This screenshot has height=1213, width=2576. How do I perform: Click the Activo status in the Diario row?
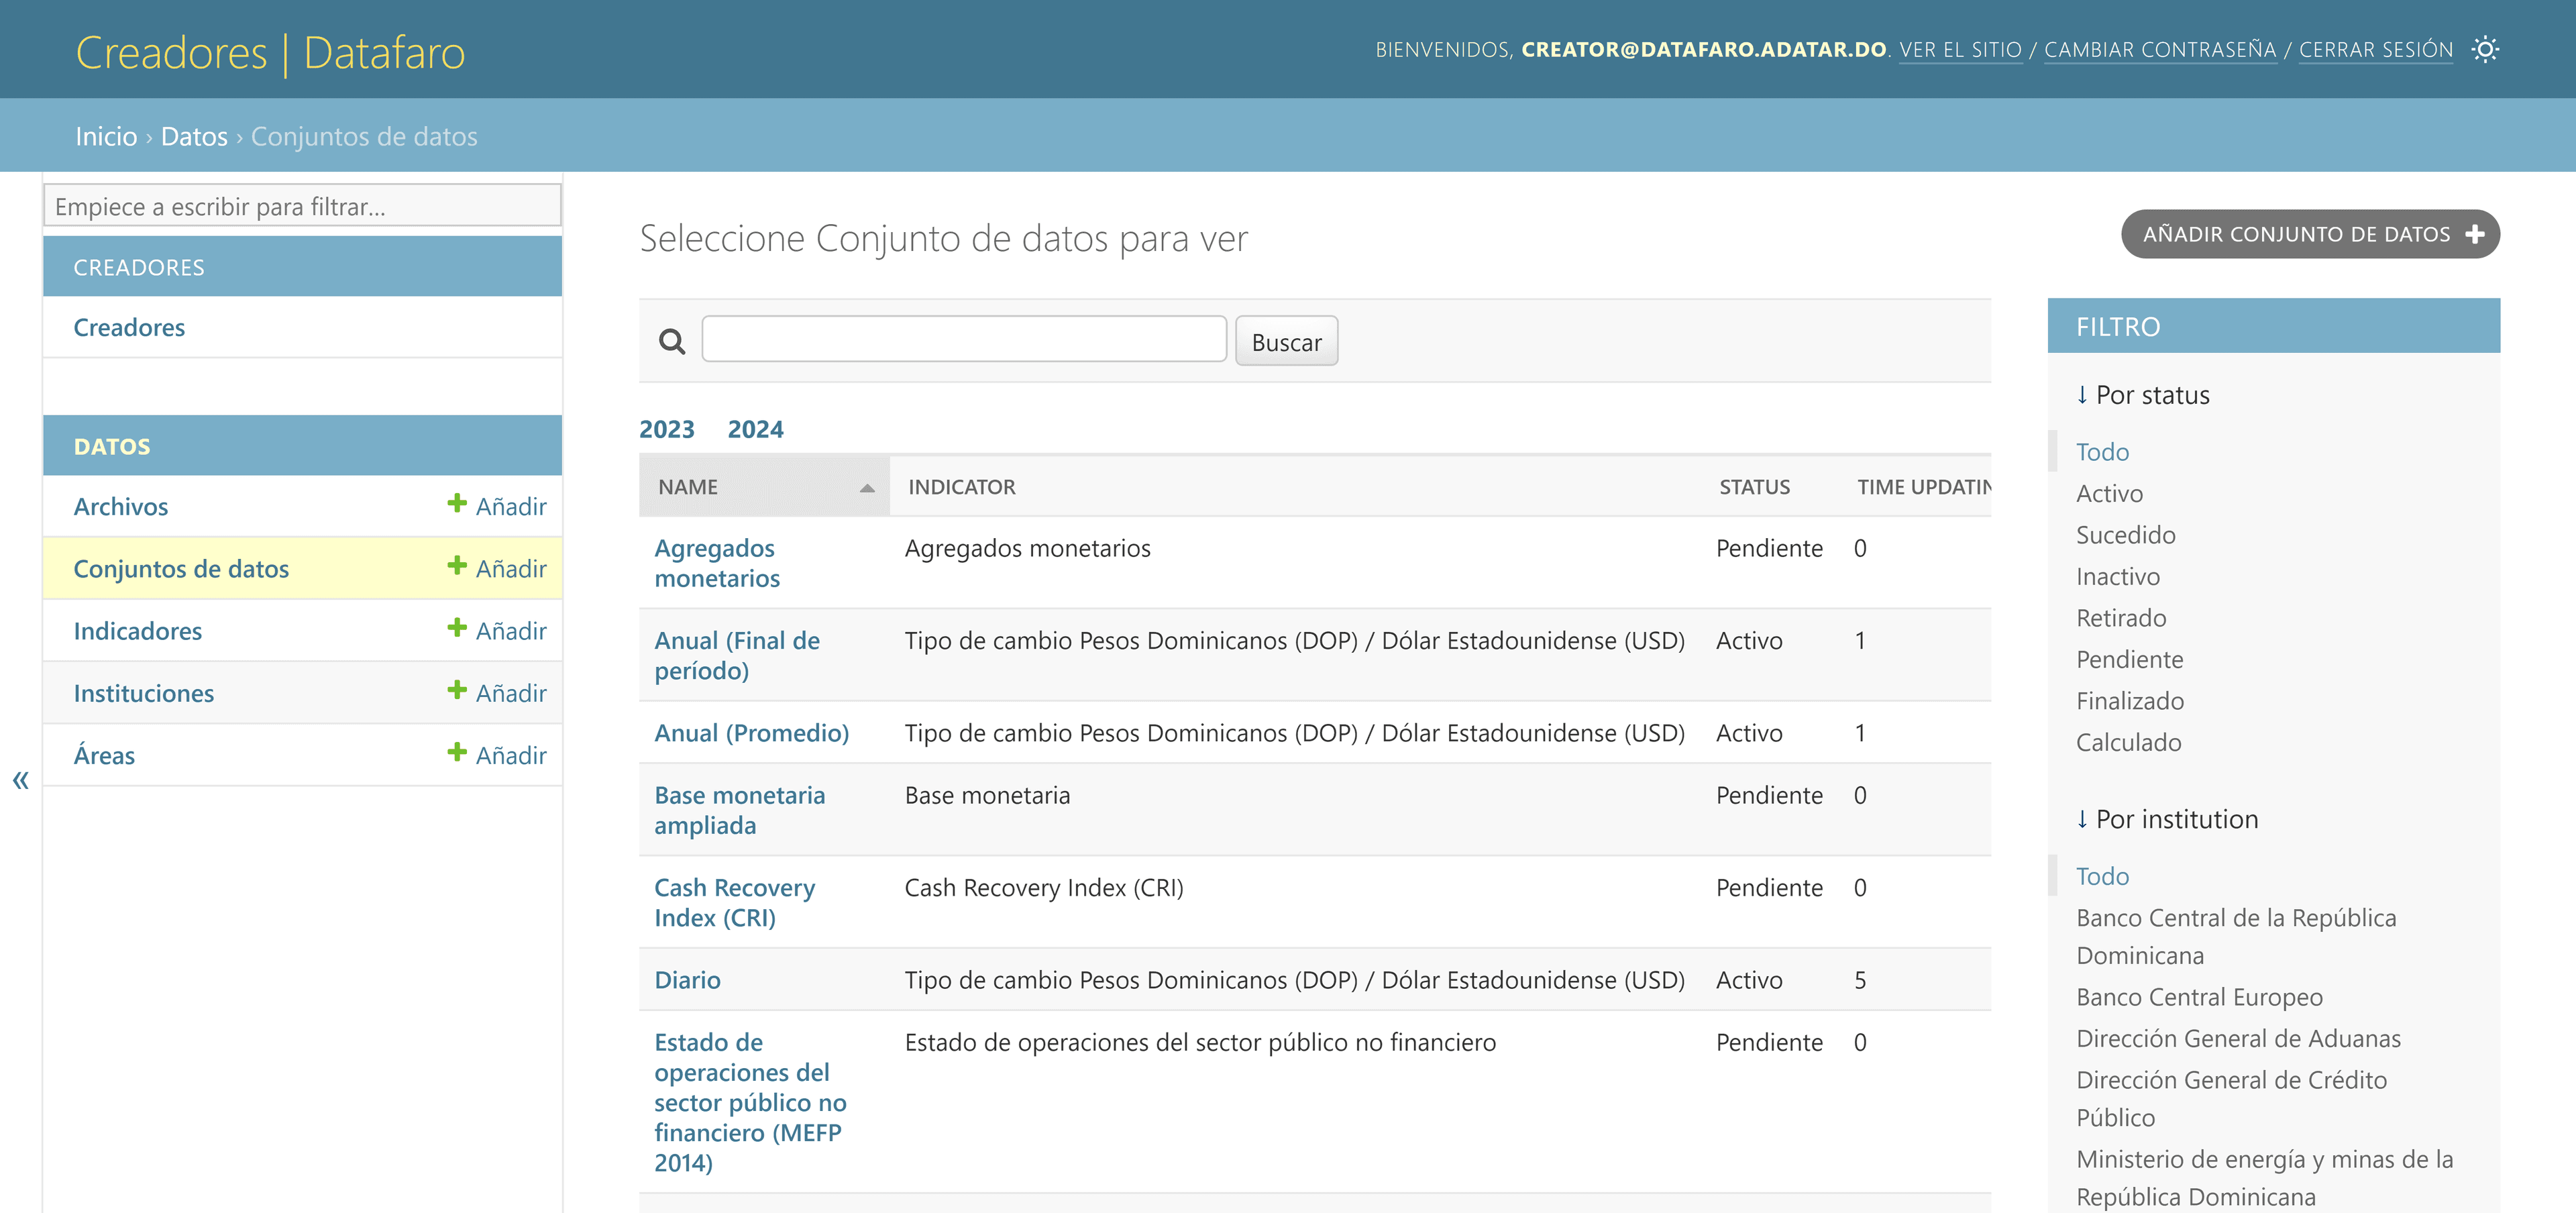pyautogui.click(x=1749, y=980)
